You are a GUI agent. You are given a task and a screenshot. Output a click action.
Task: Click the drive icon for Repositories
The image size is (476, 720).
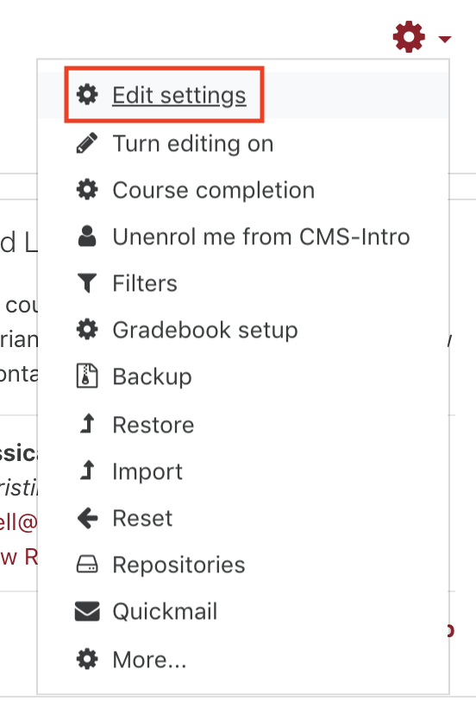[87, 564]
